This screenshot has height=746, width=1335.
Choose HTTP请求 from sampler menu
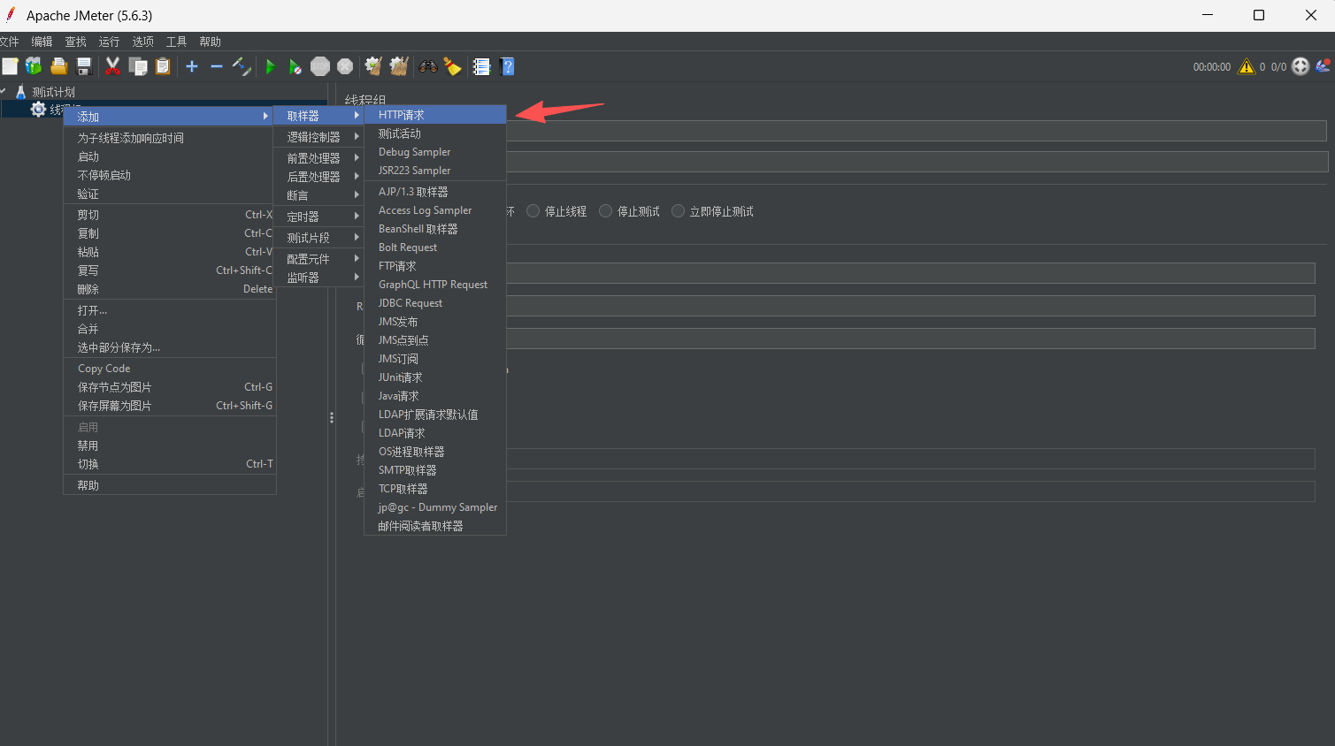[435, 115]
